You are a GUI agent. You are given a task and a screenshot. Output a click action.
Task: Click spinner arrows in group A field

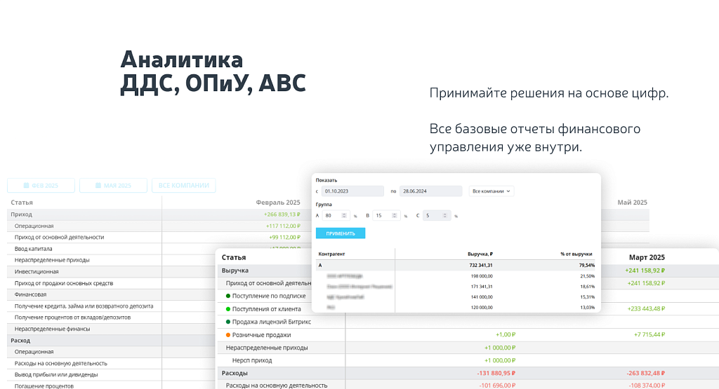click(344, 216)
